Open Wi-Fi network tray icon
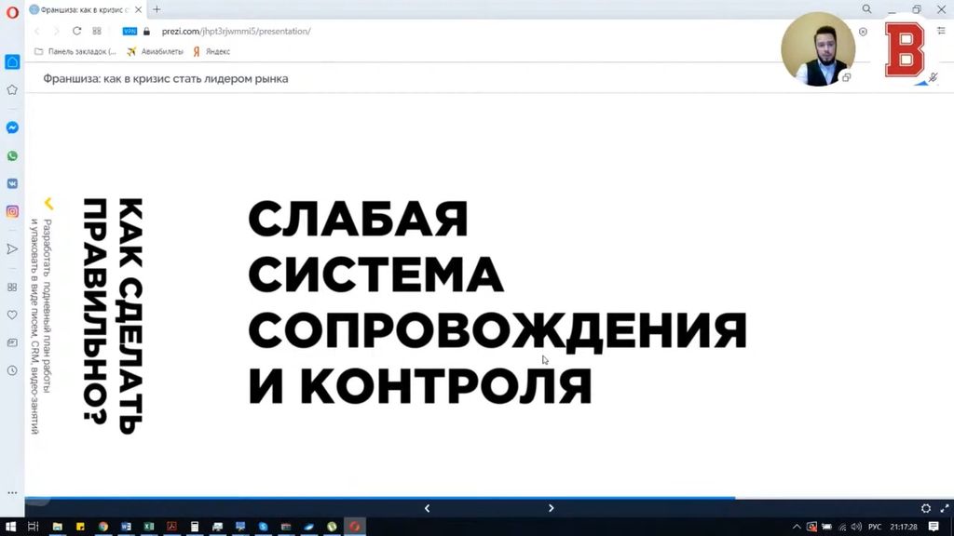 (x=842, y=527)
